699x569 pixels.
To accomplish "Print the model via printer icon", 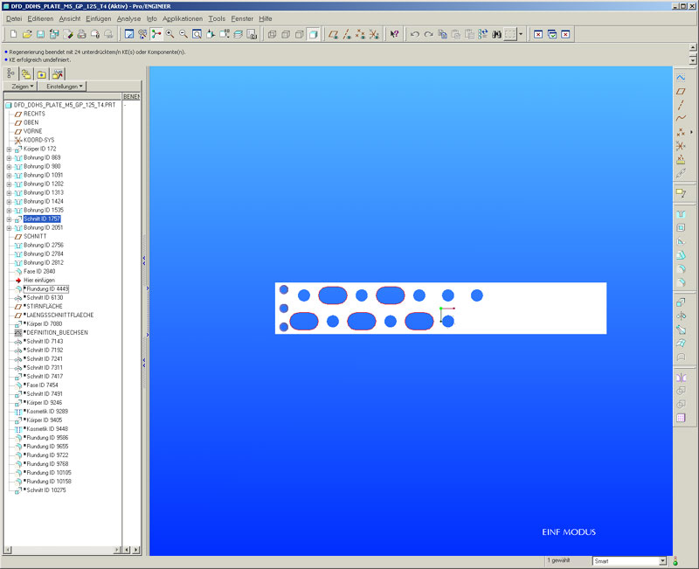I will click(81, 34).
